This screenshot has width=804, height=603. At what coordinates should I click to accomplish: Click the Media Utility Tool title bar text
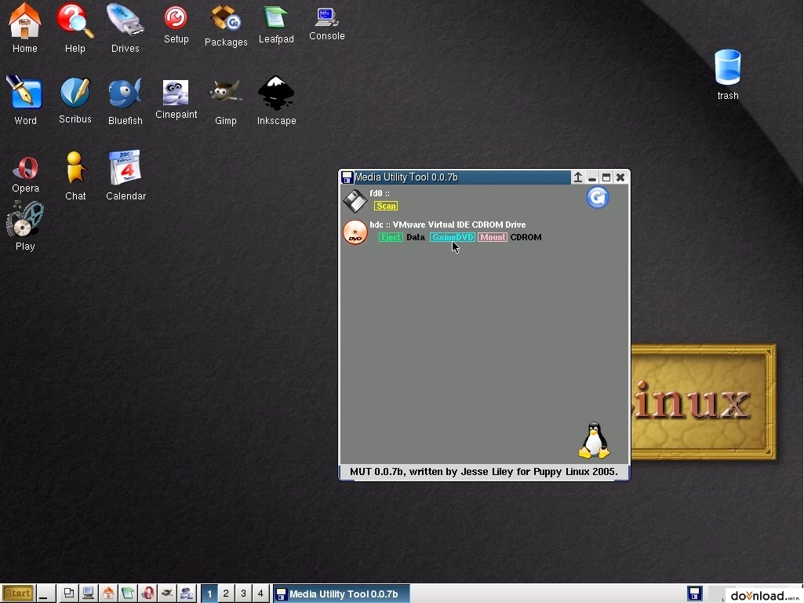406,177
